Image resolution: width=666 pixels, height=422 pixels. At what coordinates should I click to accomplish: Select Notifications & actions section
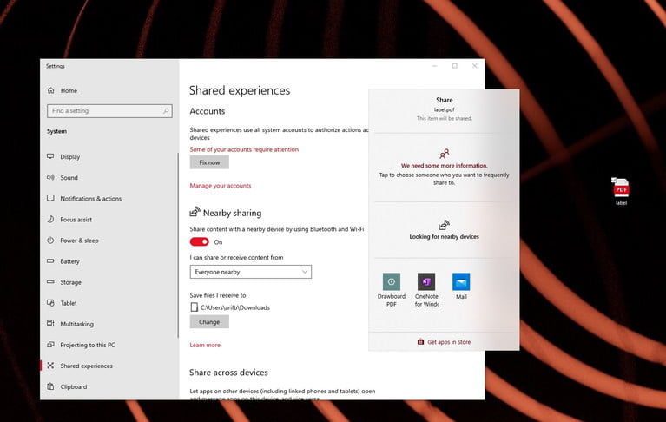pyautogui.click(x=90, y=199)
